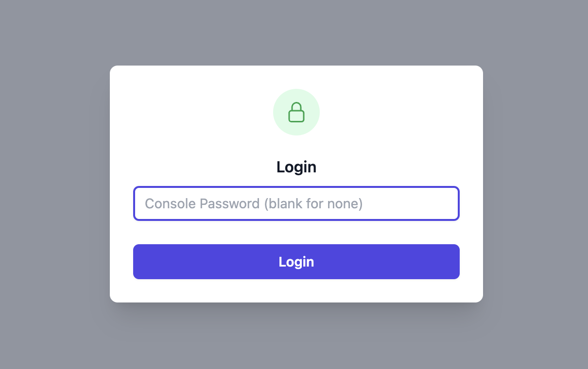Submit the form with the Login button
Viewport: 588px width, 369px height.
(x=296, y=262)
